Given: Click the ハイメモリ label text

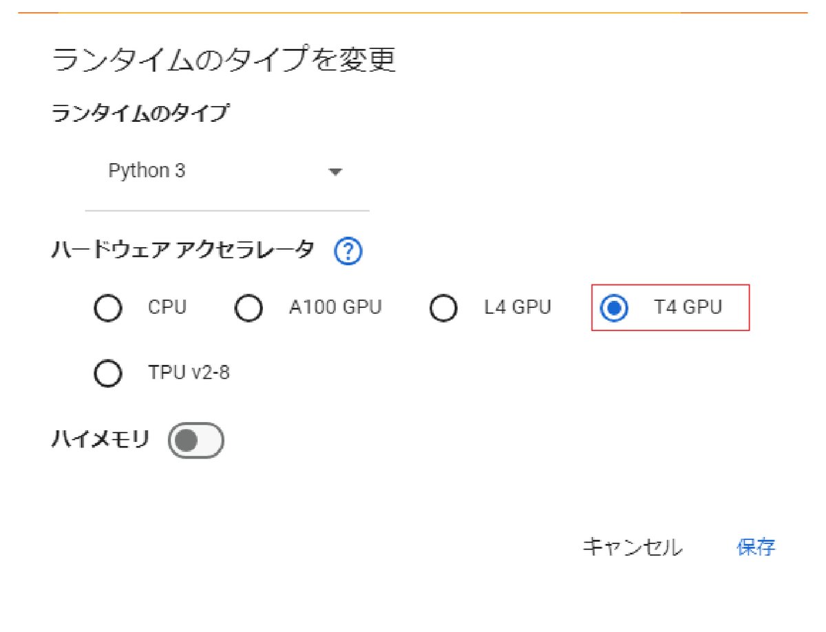Looking at the screenshot, I should (100, 439).
